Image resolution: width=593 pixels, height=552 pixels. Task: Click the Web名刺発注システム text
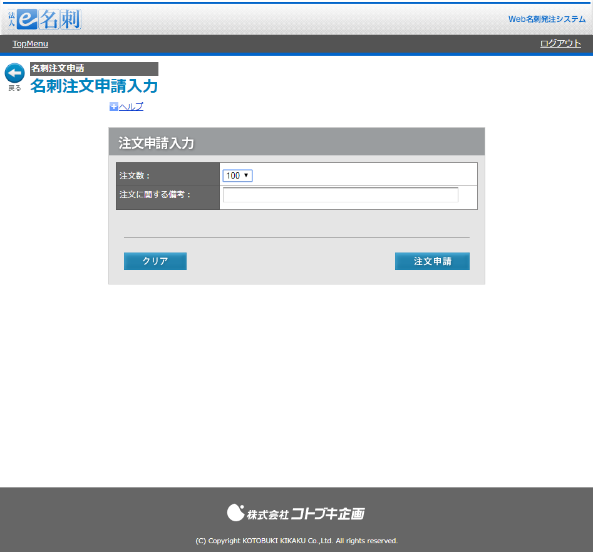(547, 19)
